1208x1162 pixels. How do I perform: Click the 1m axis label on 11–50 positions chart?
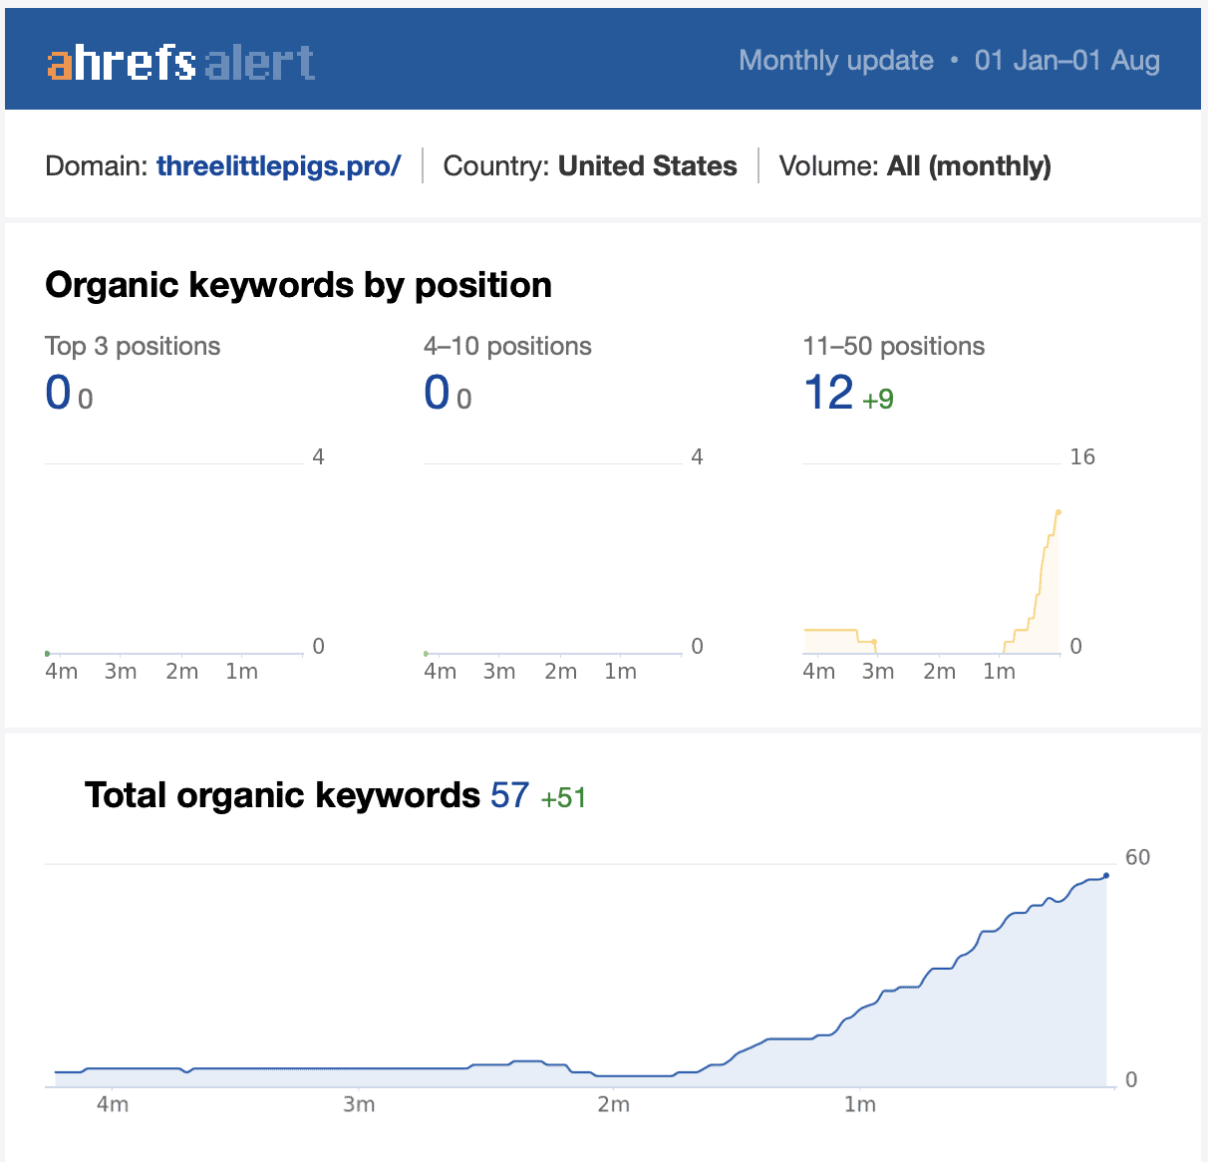click(x=999, y=672)
